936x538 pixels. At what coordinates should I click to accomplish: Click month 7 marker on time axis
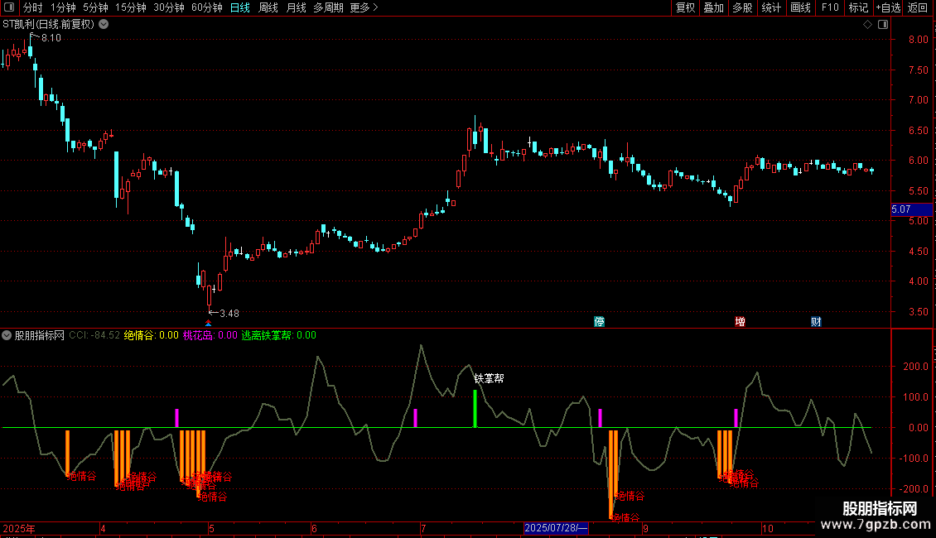click(x=423, y=528)
